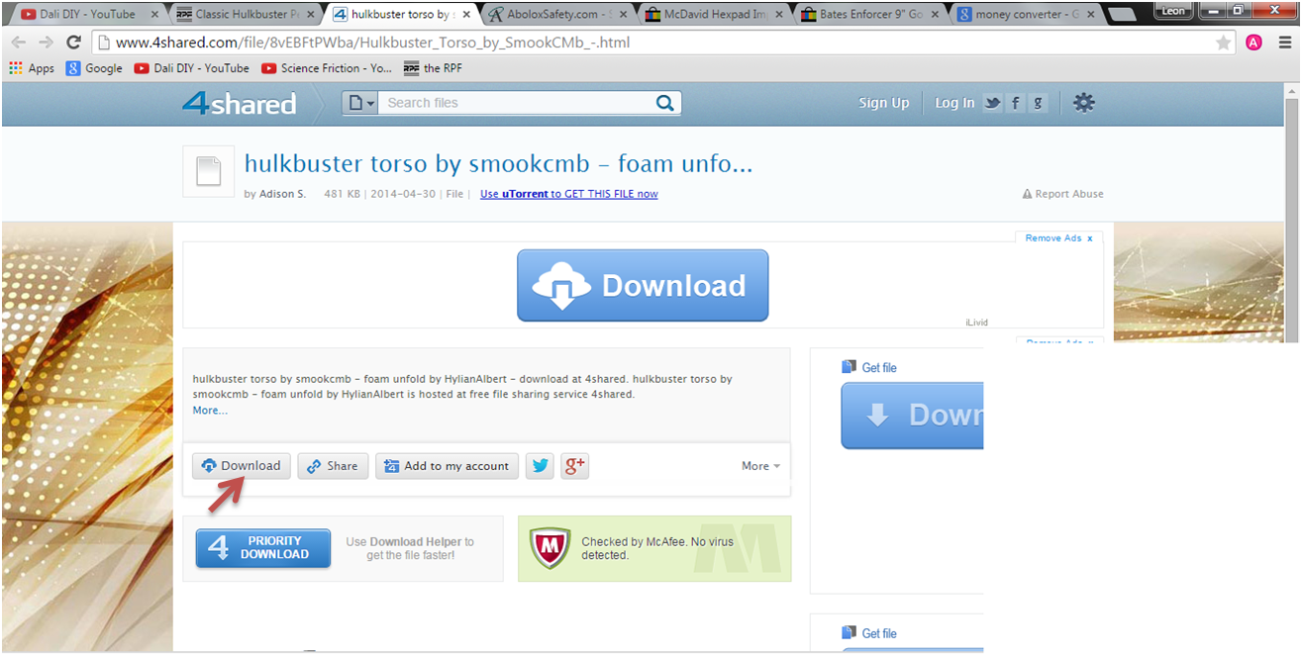Image resolution: width=1302 pixels, height=657 pixels.
Task: Click the McAfee shield icon
Action: 550,547
